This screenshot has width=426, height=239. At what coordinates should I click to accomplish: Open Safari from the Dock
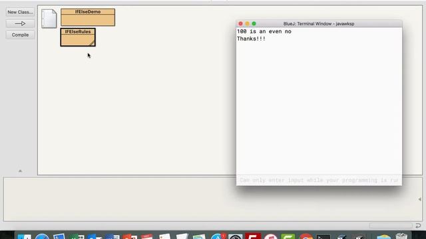[x=42, y=236]
